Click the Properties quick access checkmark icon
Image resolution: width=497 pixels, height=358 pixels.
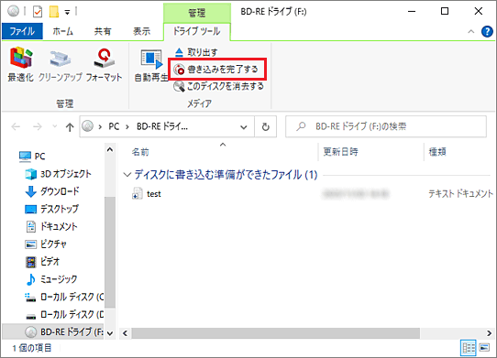click(x=38, y=12)
